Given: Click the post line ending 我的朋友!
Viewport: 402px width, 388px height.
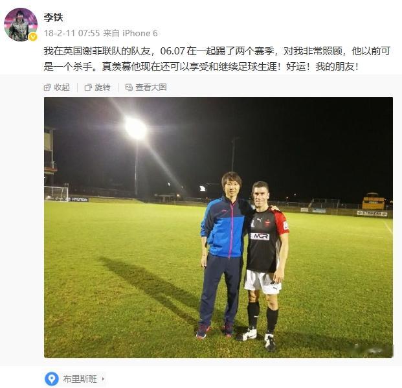Looking at the screenshot, I should click(201, 67).
